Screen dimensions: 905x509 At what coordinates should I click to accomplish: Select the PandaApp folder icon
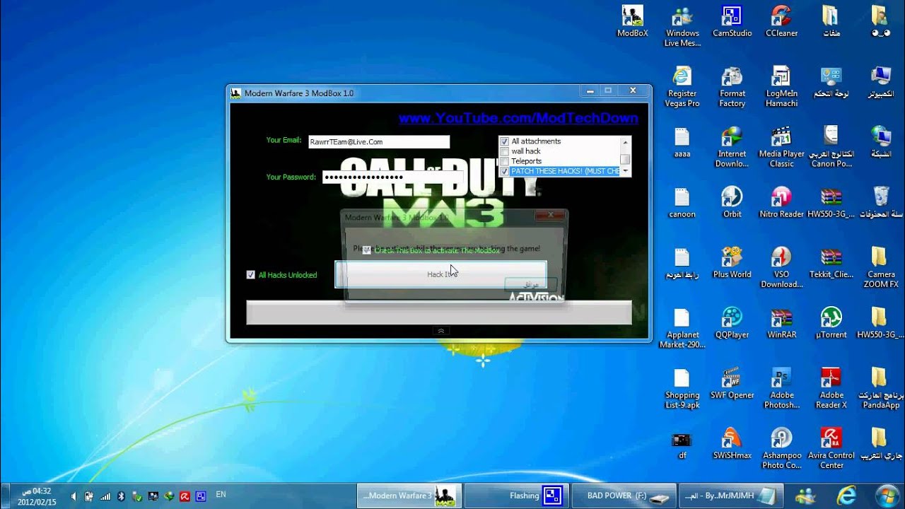tap(880, 389)
